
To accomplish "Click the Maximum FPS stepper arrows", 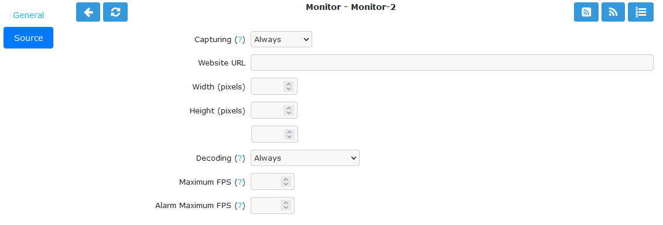I will point(286,182).
